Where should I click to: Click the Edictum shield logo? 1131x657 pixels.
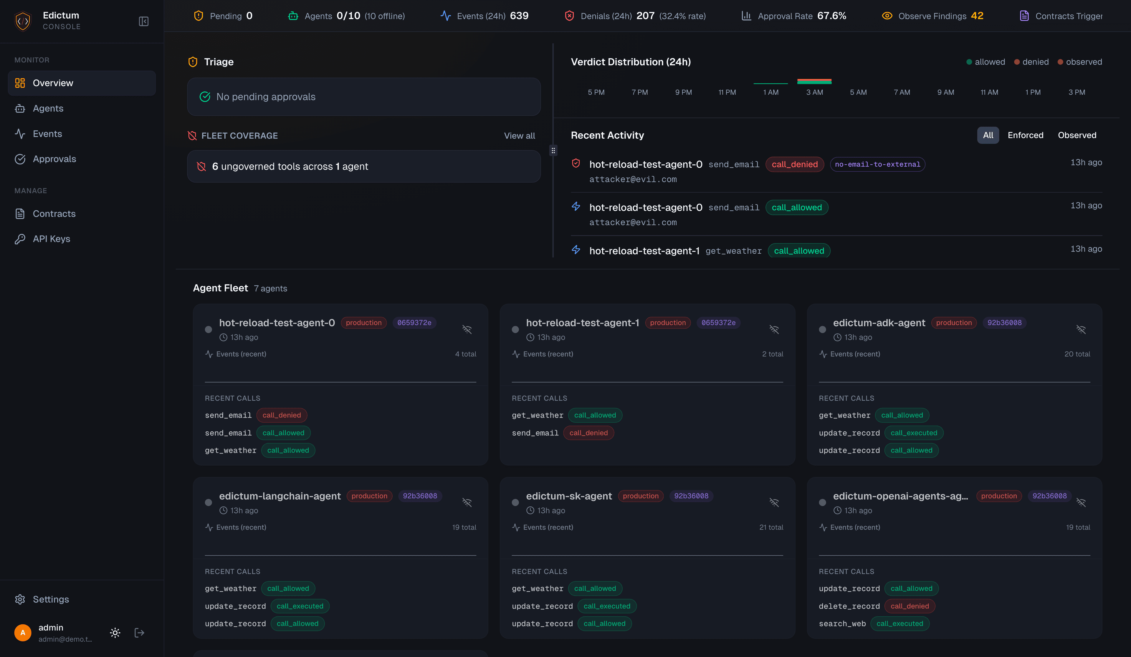coord(22,21)
